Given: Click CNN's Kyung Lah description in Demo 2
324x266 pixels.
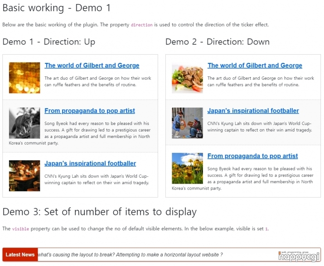Looking at the screenshot, I should pos(260,127).
